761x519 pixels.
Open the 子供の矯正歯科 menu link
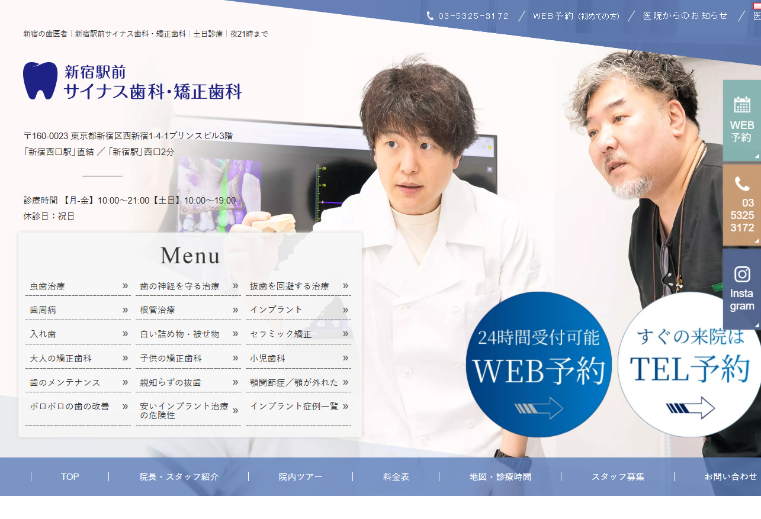click(171, 359)
